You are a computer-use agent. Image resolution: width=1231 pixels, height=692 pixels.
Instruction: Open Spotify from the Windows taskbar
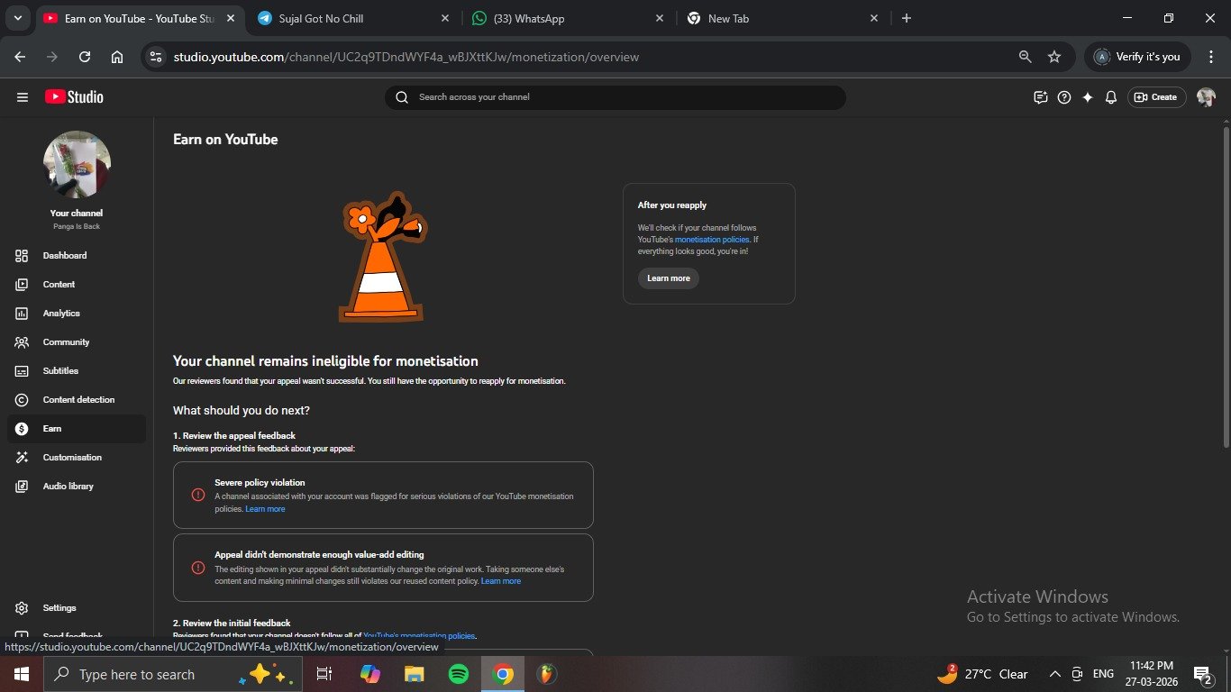tap(458, 674)
